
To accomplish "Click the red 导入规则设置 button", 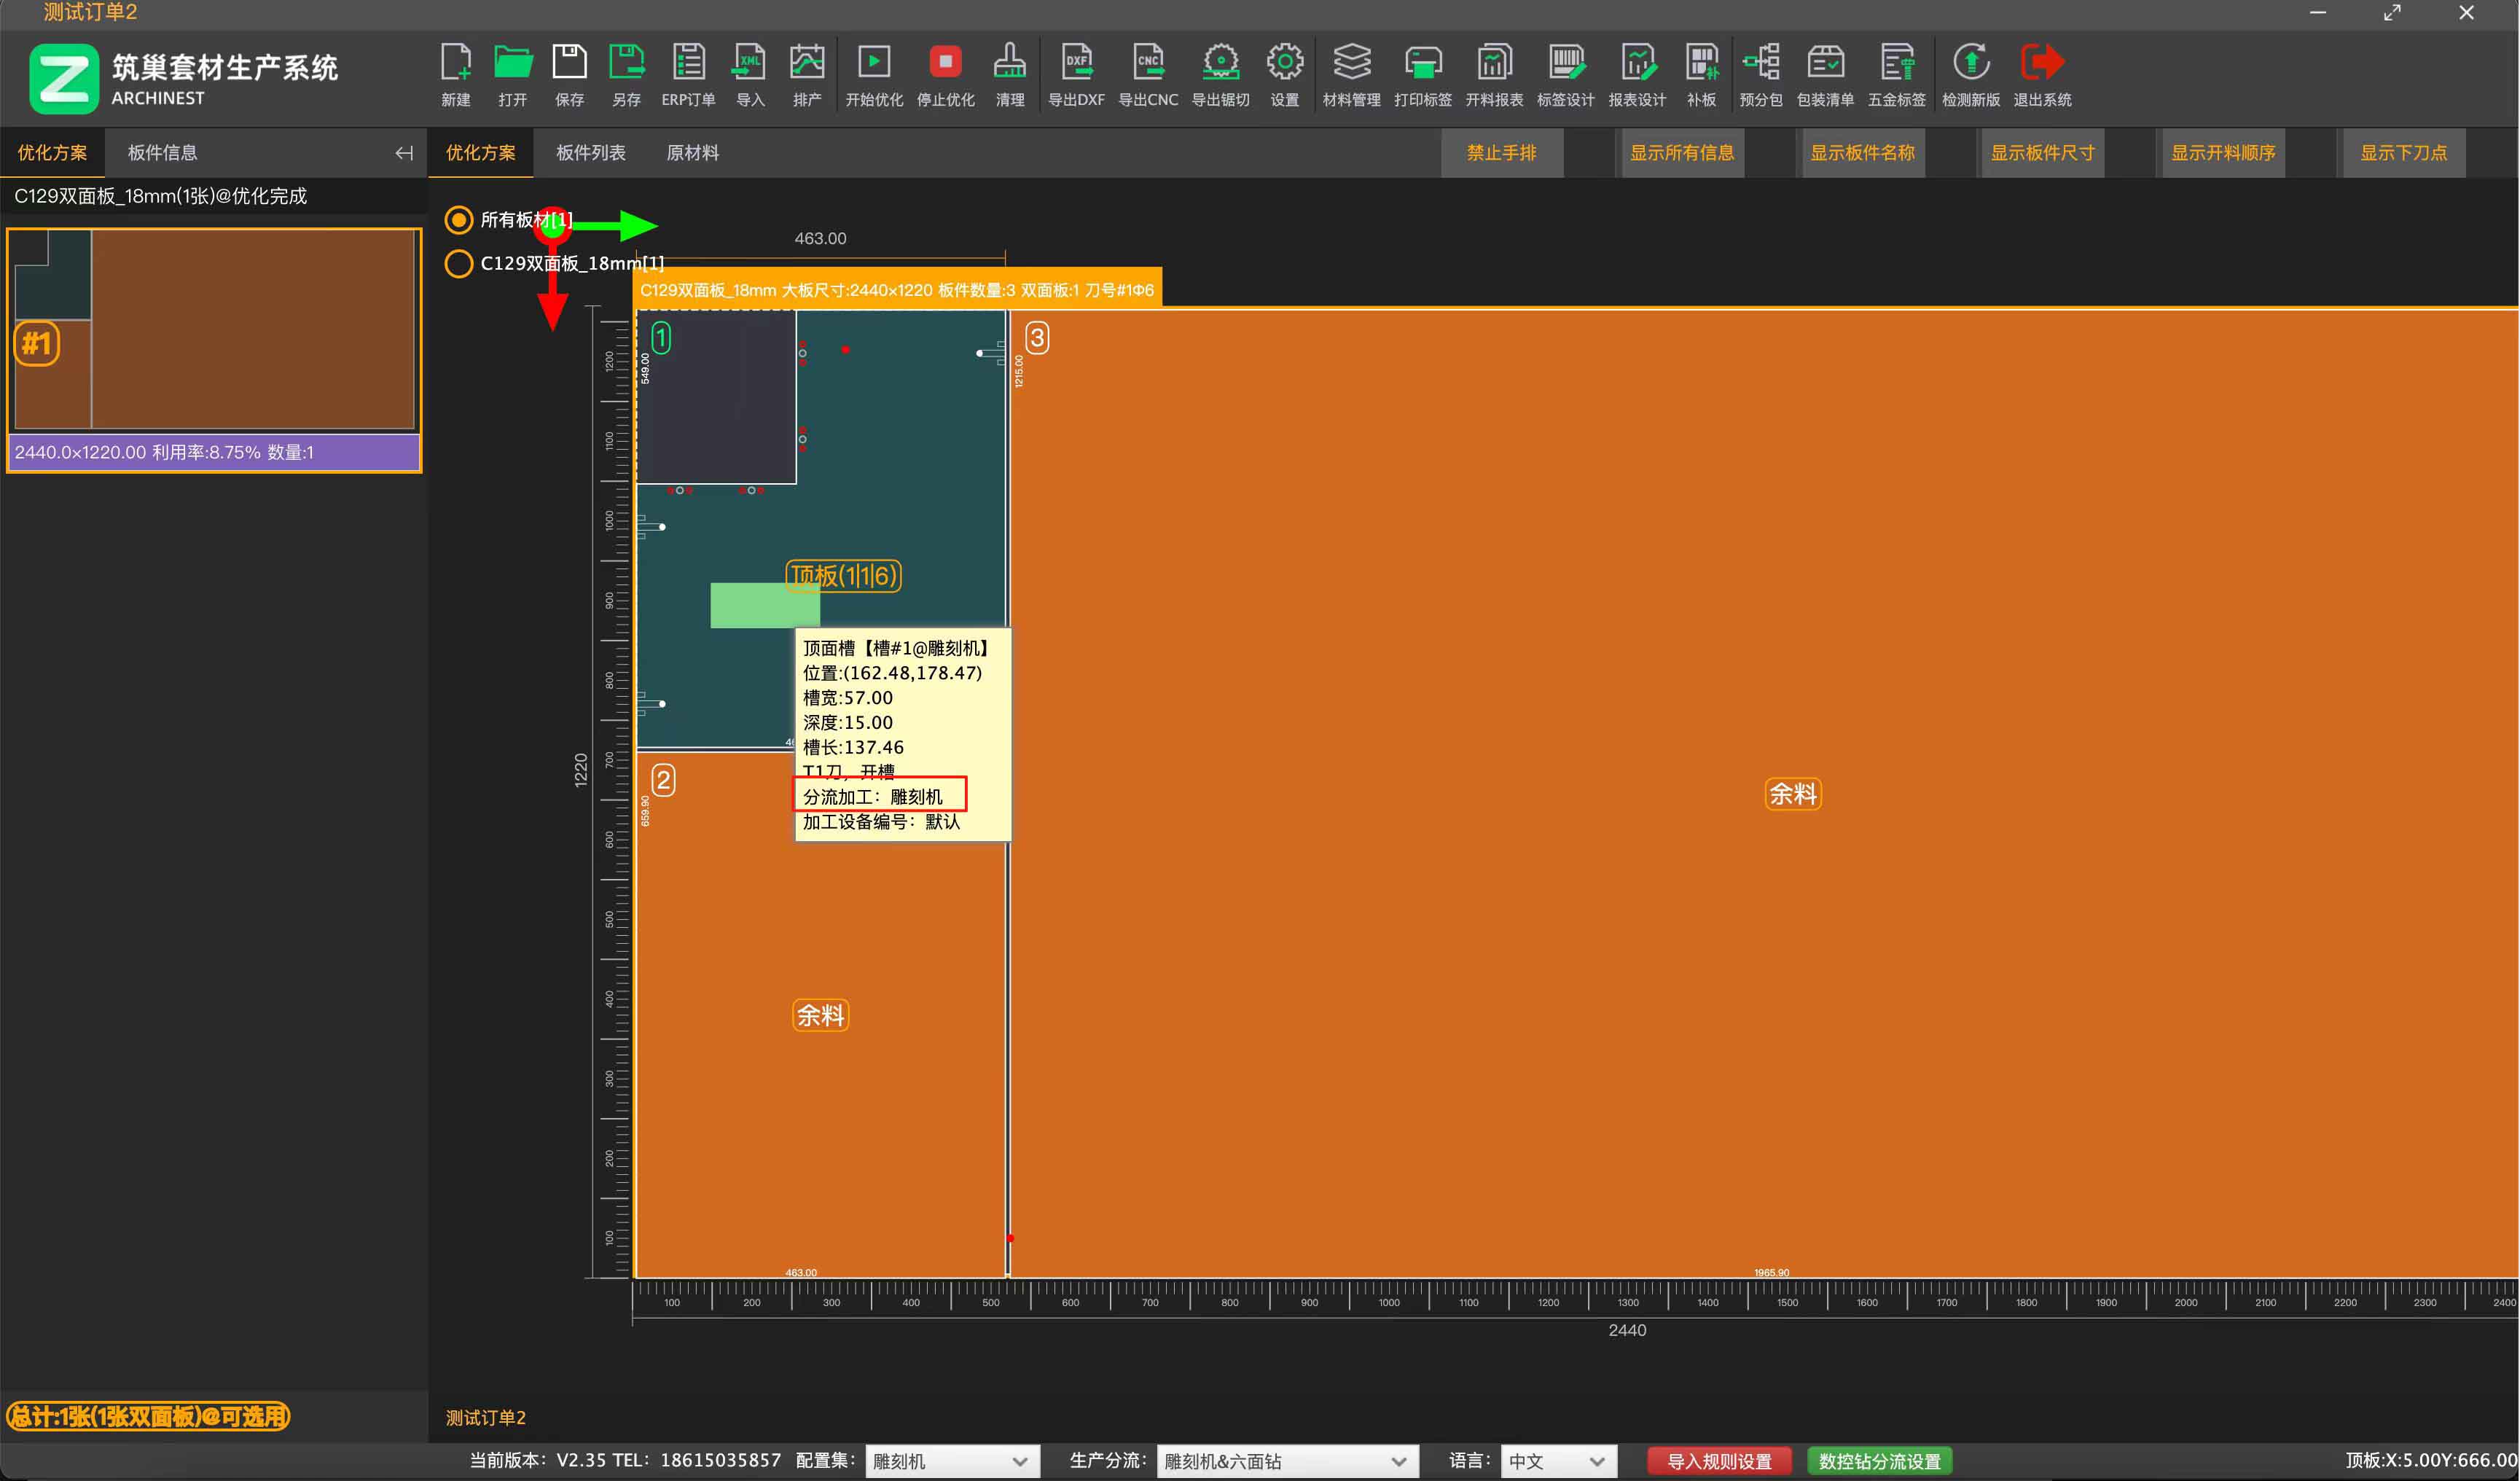I will (1719, 1461).
